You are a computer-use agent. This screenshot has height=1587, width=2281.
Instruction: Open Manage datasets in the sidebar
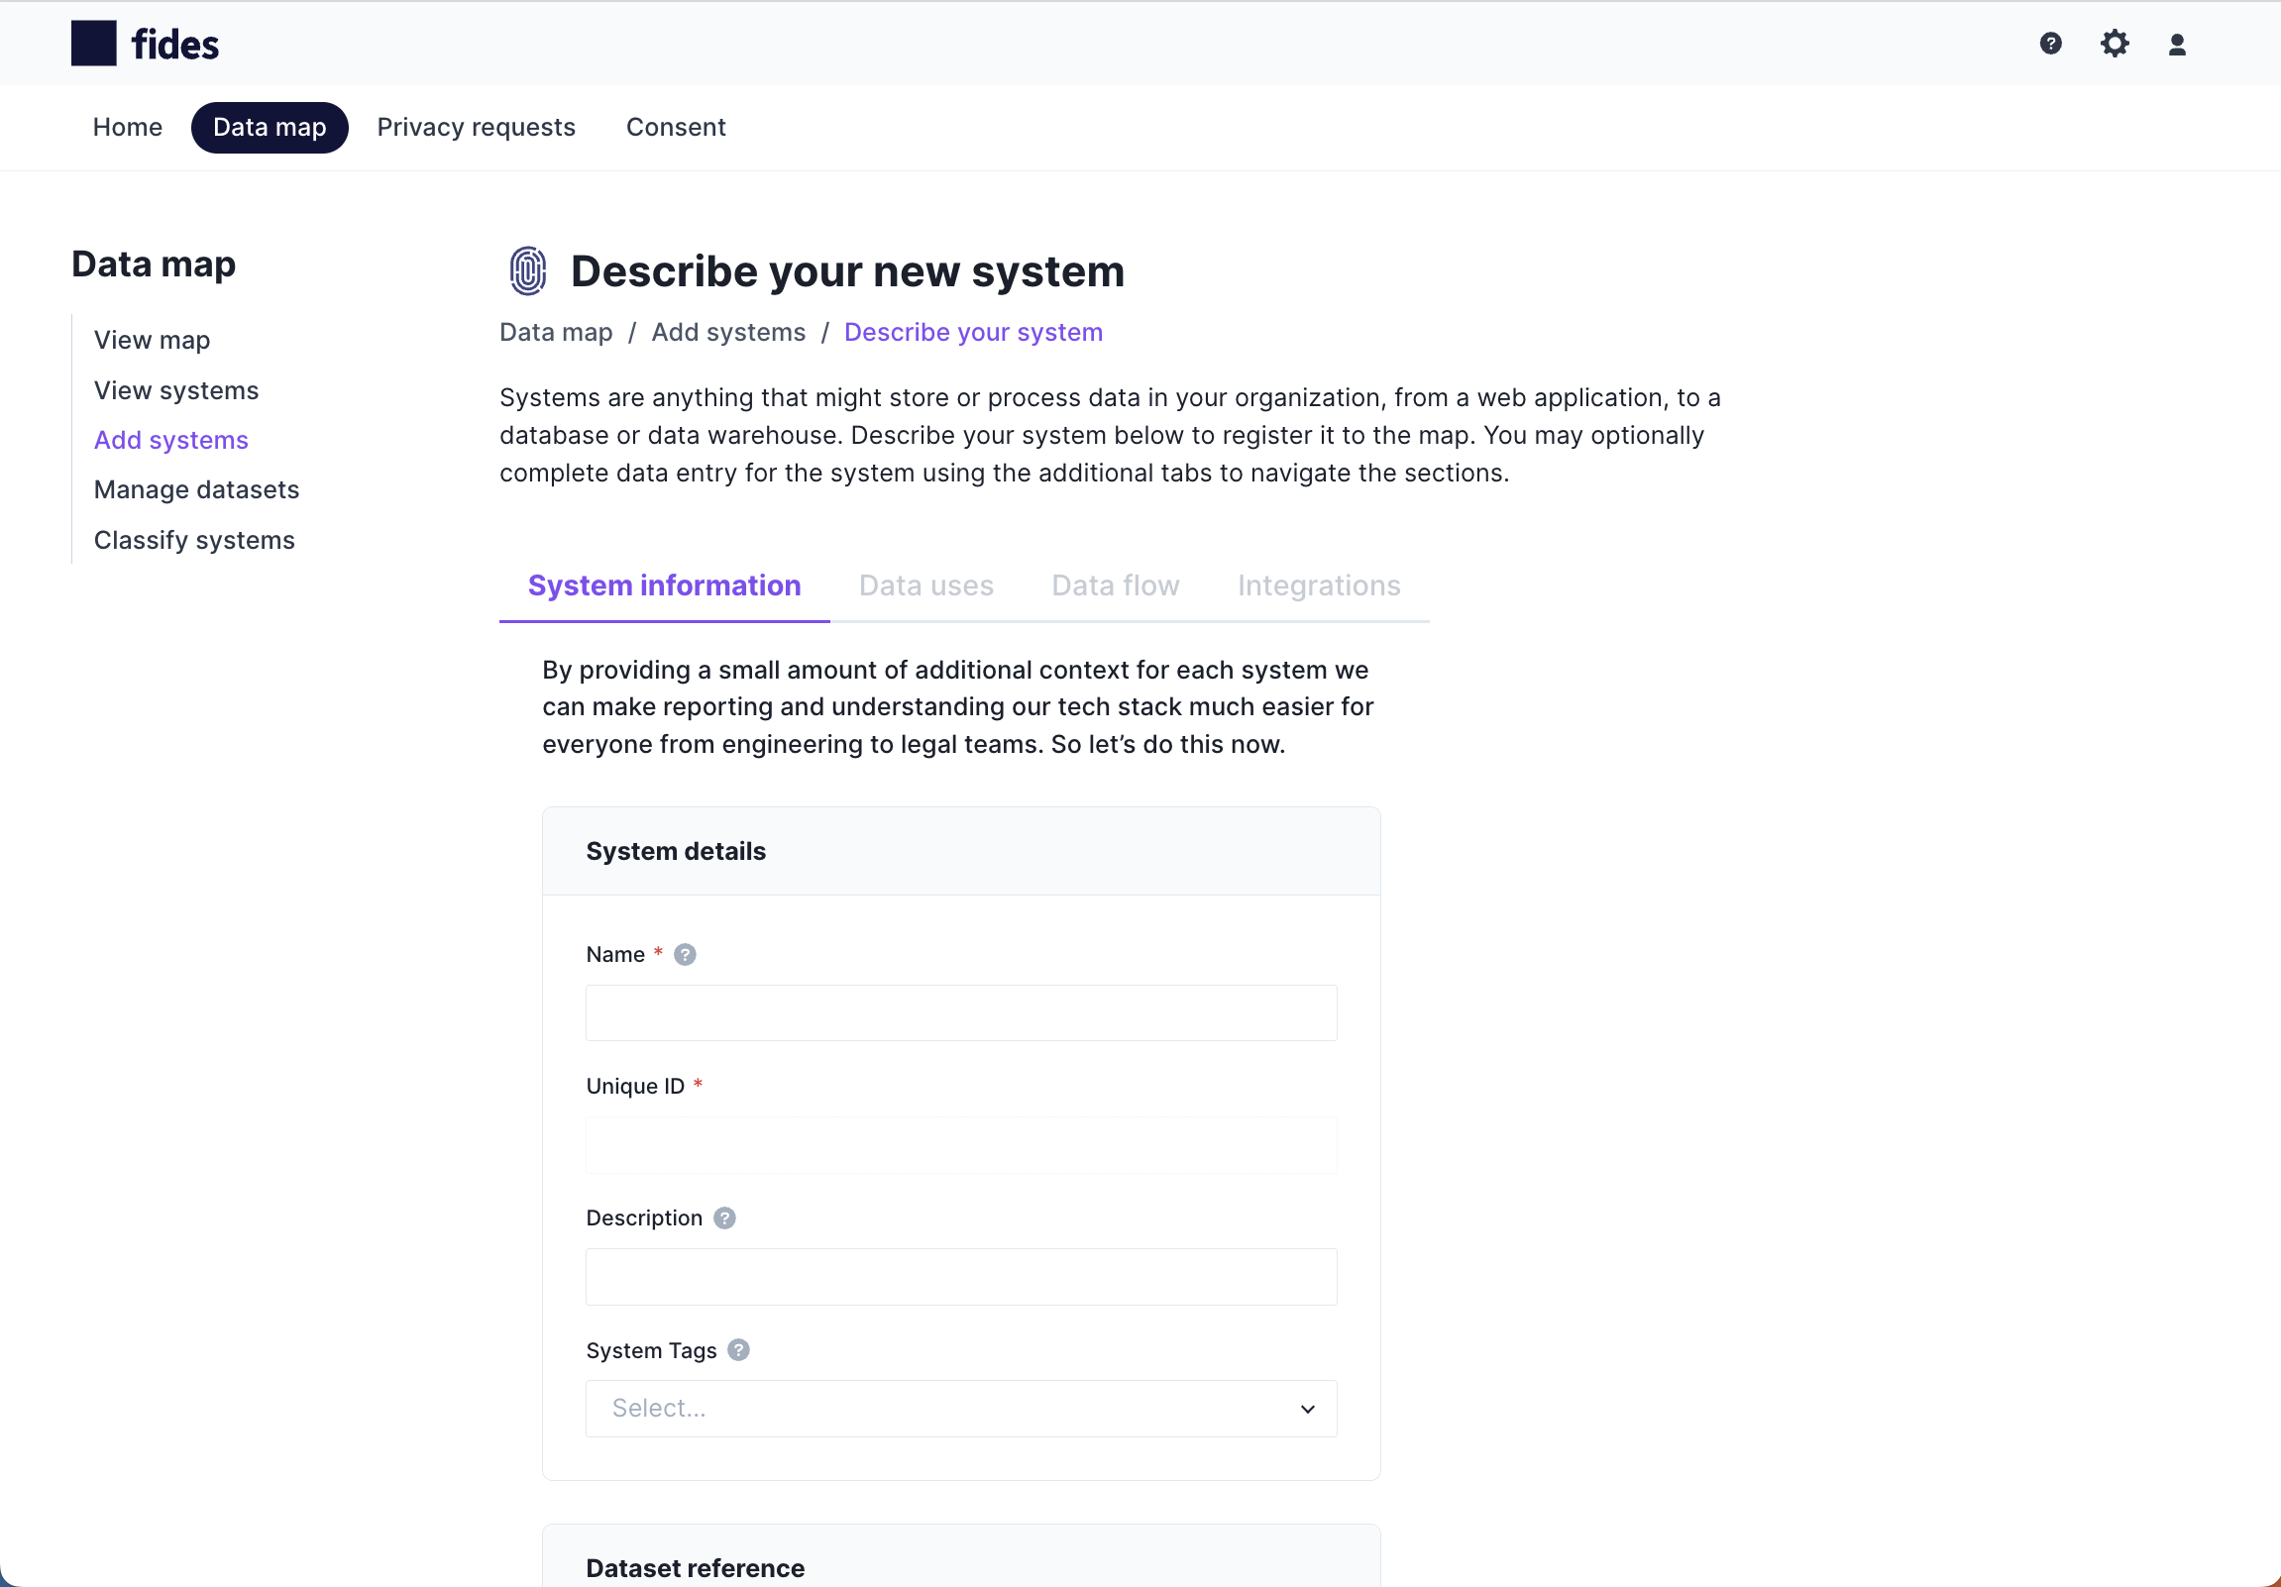pos(197,489)
